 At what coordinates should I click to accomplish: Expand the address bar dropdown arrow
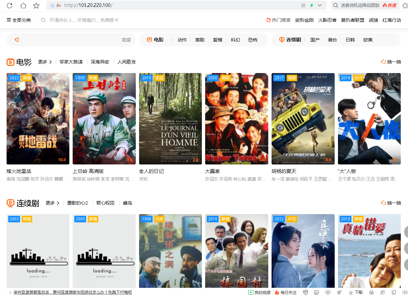pos(320,5)
